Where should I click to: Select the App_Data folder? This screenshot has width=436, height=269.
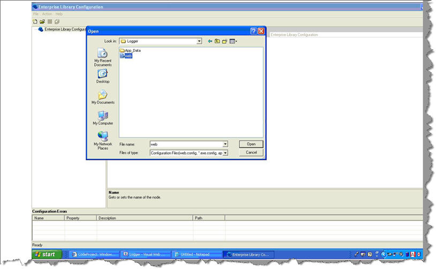click(x=130, y=50)
